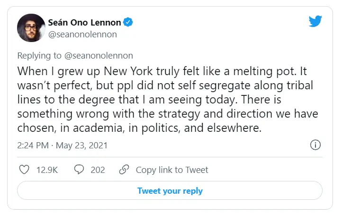Click the chain link icon

tap(124, 170)
